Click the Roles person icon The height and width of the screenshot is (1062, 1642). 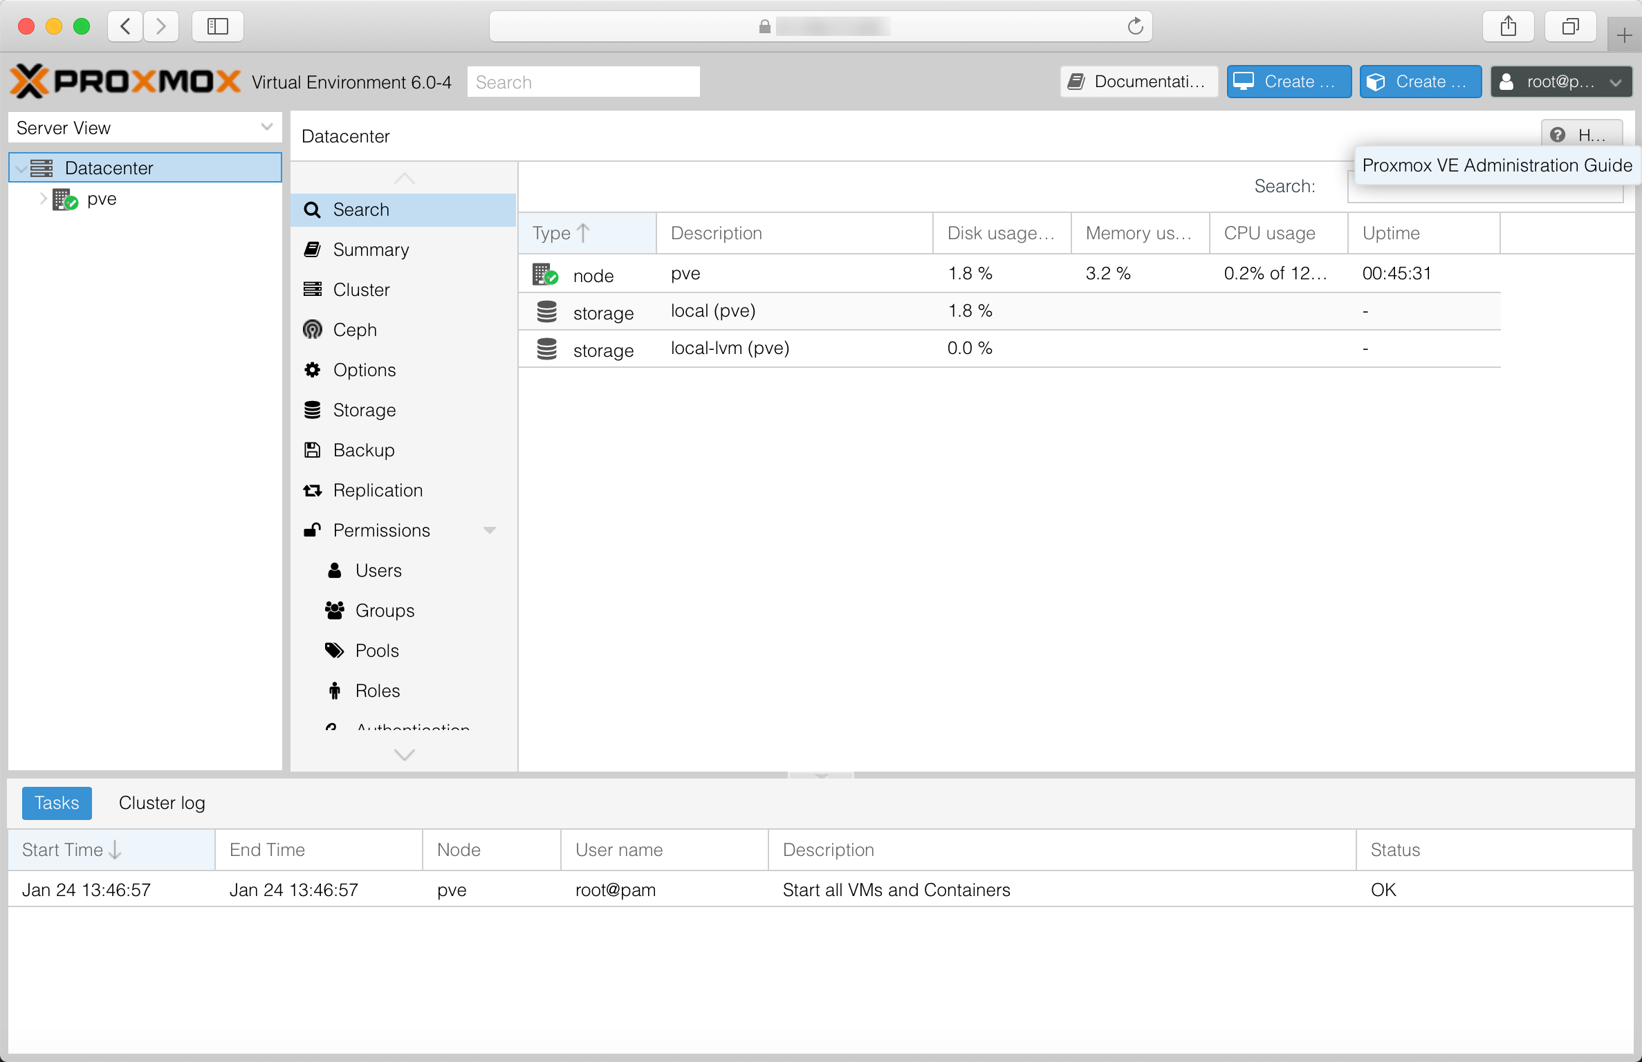[335, 691]
